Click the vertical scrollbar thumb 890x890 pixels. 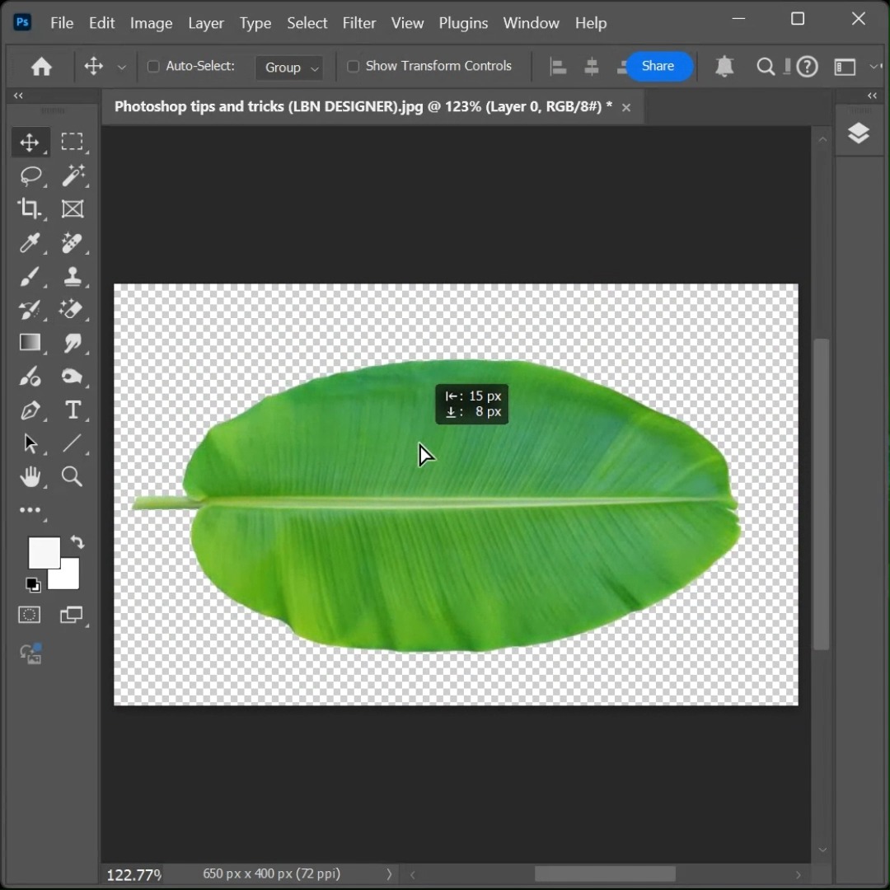pos(822,494)
